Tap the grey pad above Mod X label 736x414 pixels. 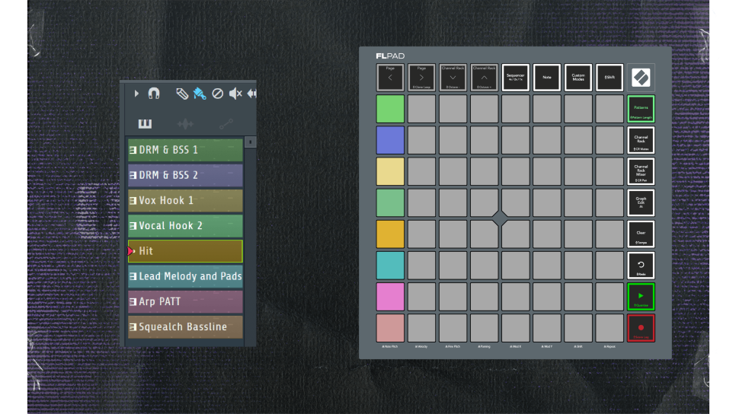[515, 328]
